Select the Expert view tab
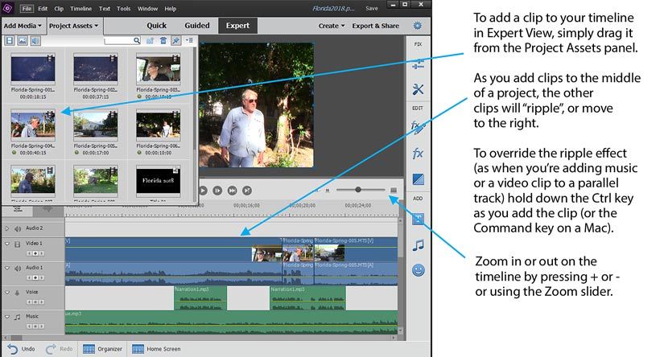The width and height of the screenshot is (664, 357). coord(237,26)
